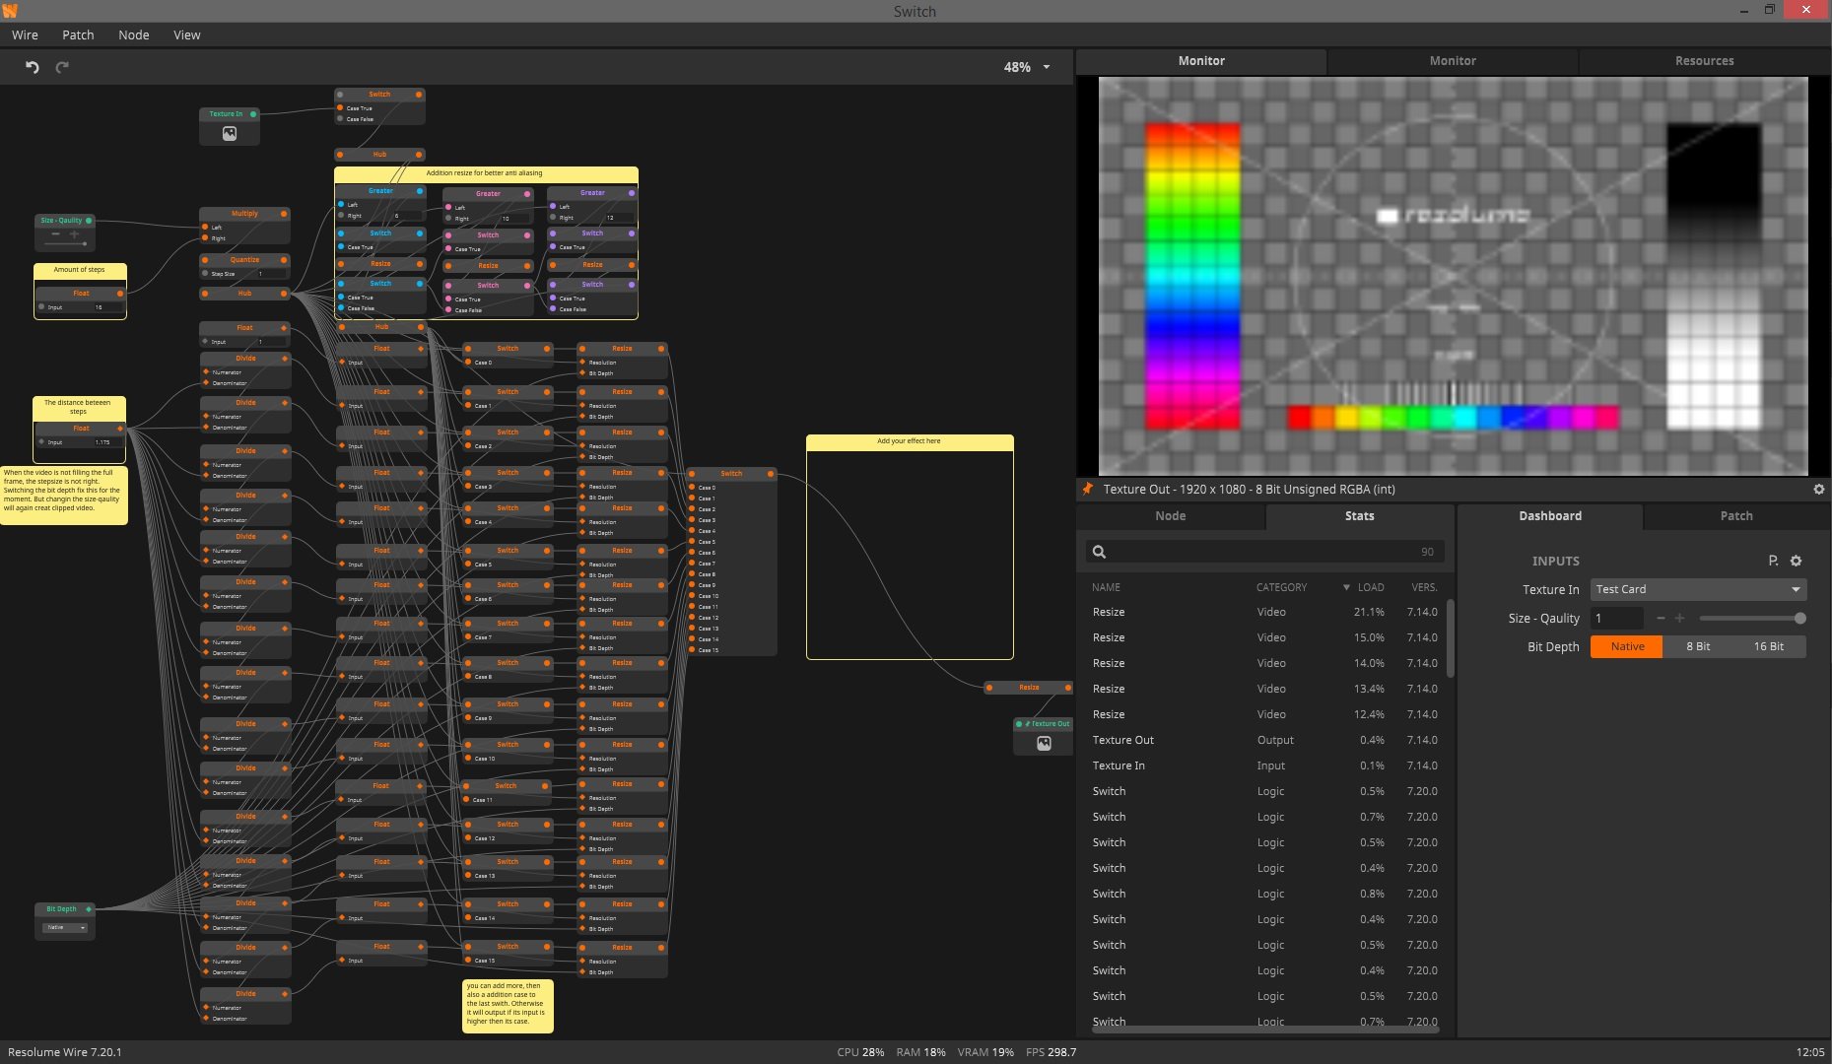Click the Size - Qaulity slider handle in Dashboard
Viewport: 1832px width, 1064px height.
point(1799,619)
